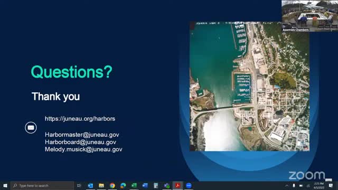Click the 'Type here to search' box

point(42,185)
